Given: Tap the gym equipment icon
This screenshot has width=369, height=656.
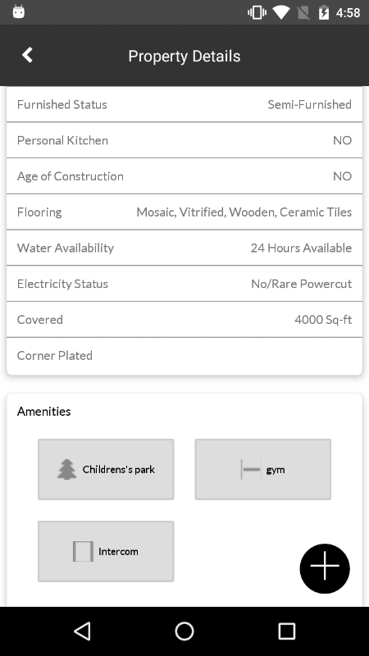Looking at the screenshot, I should point(251,469).
